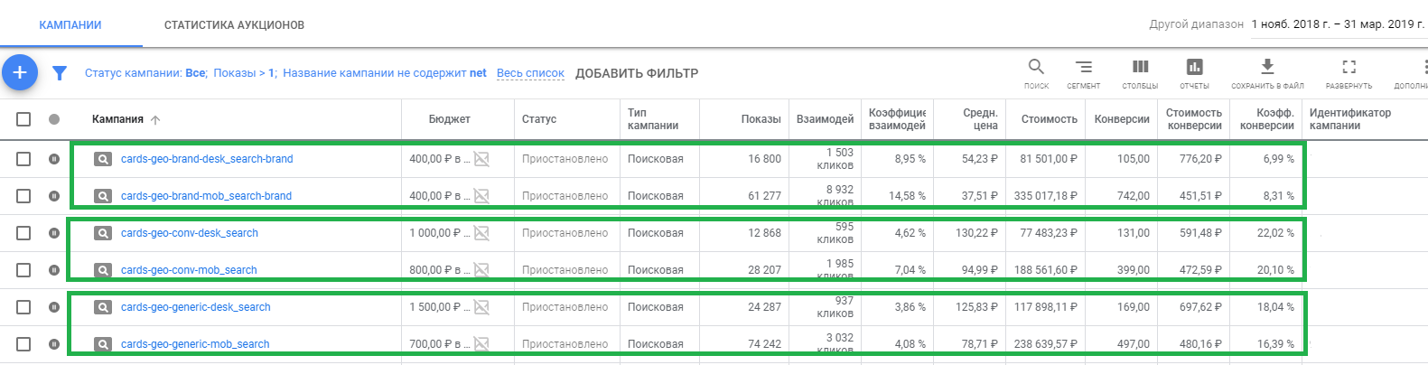Open the Столбцы columns icon

1140,68
